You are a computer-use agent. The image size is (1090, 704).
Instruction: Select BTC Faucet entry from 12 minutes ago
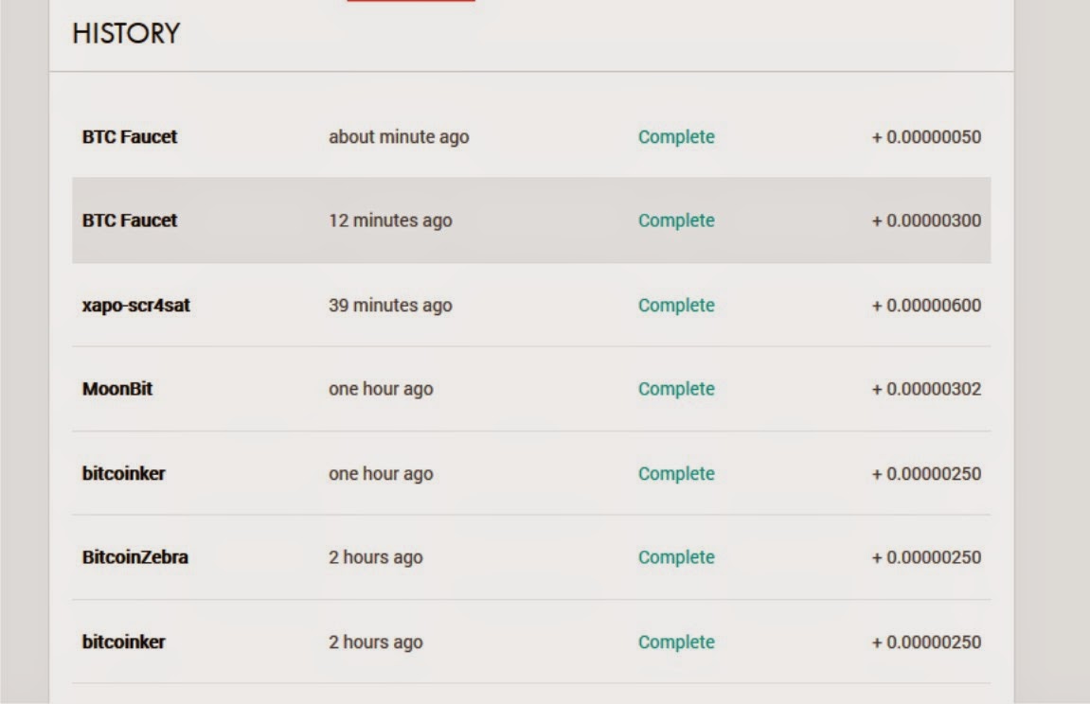pos(130,220)
